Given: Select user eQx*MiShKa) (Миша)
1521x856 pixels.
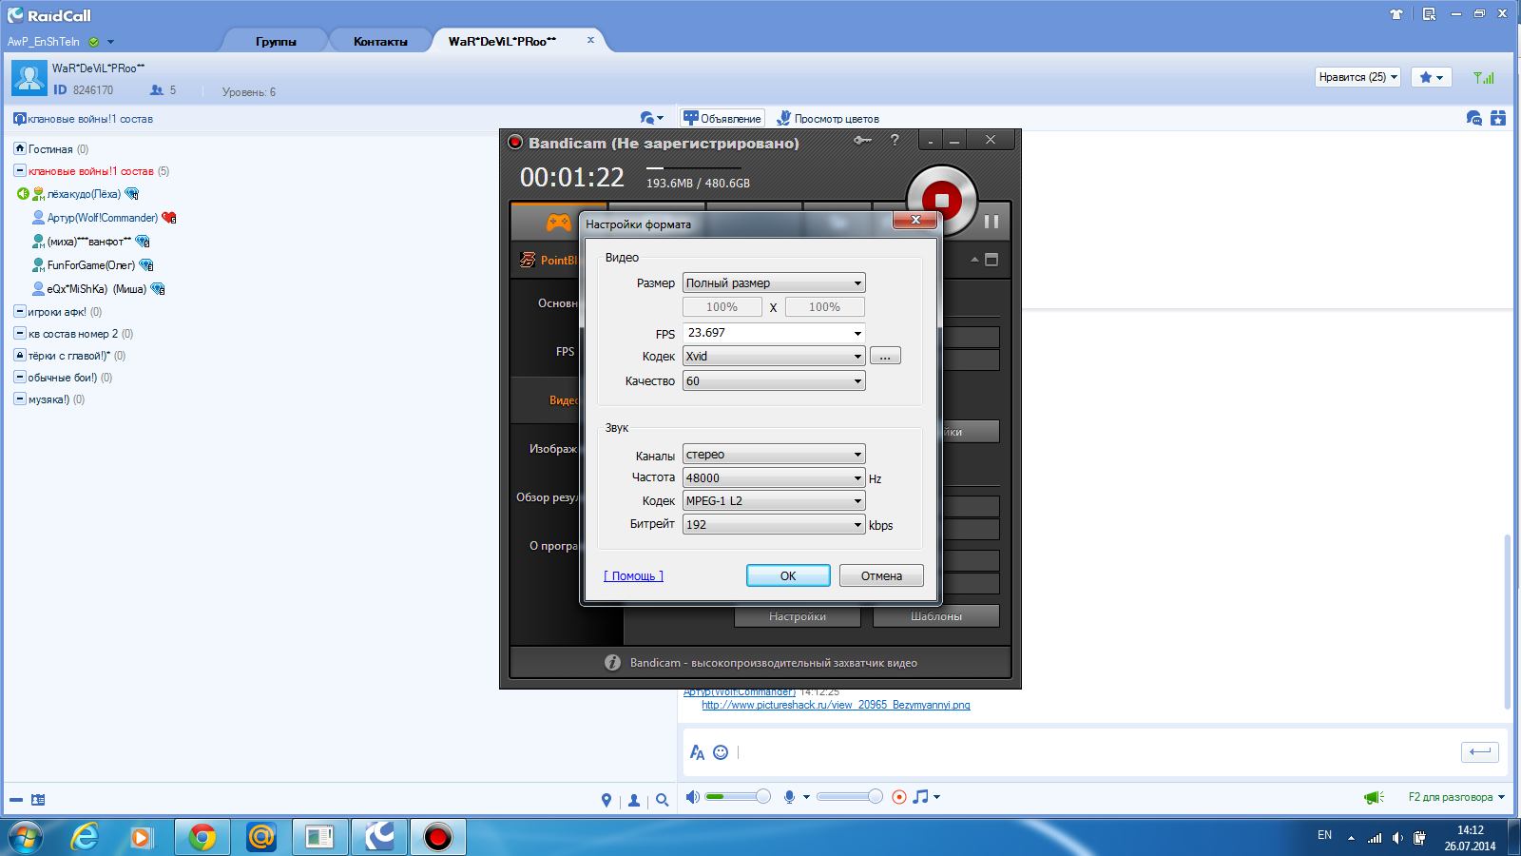Looking at the screenshot, I should tap(96, 289).
